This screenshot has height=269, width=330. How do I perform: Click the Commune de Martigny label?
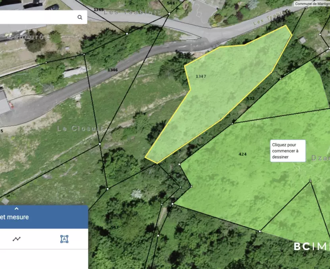[x=312, y=4]
